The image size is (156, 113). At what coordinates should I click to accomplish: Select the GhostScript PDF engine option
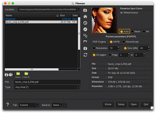point(124,42)
